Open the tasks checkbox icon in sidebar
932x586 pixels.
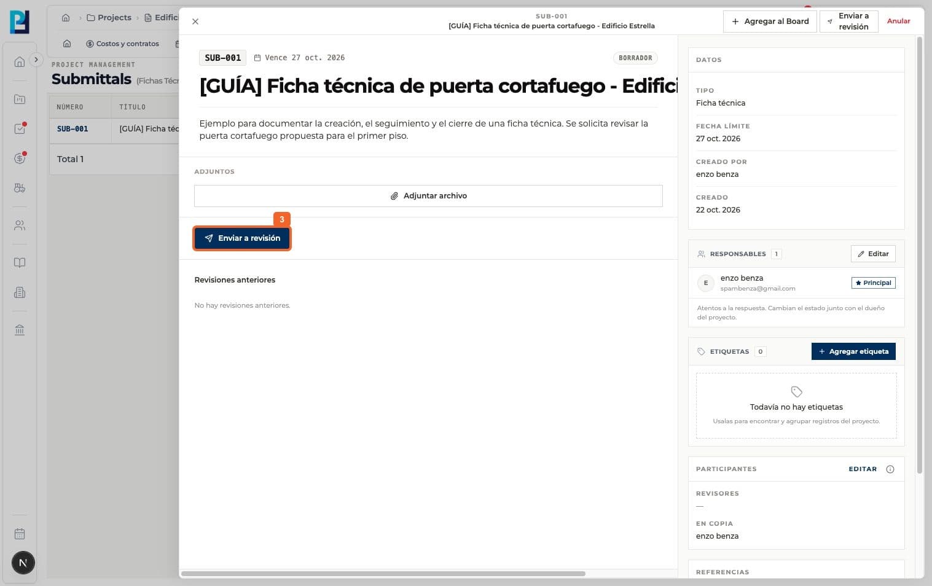point(20,129)
